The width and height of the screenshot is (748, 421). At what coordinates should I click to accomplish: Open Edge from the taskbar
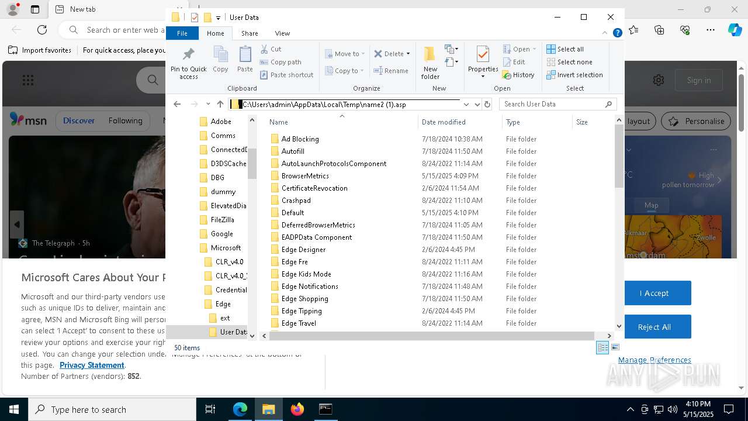[240, 409]
